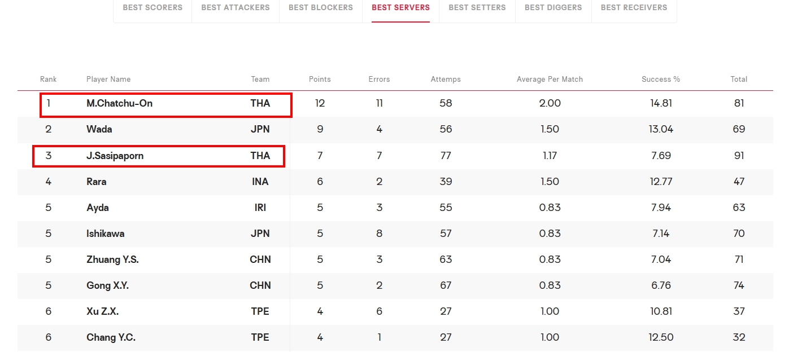Screen dimensions: 802x352
Task: Click player Chang Y.C.
Action: (x=111, y=337)
